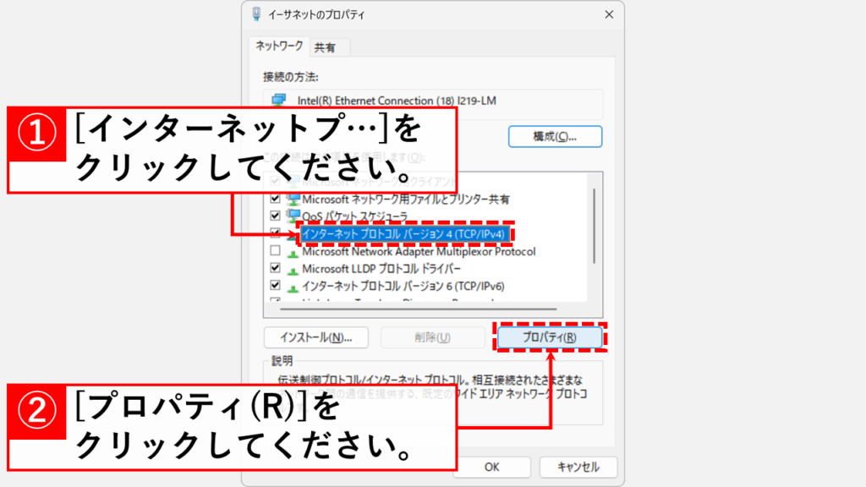
Task: Select Microsoft LLDP プロトコル ドライバー row
Action: click(381, 269)
